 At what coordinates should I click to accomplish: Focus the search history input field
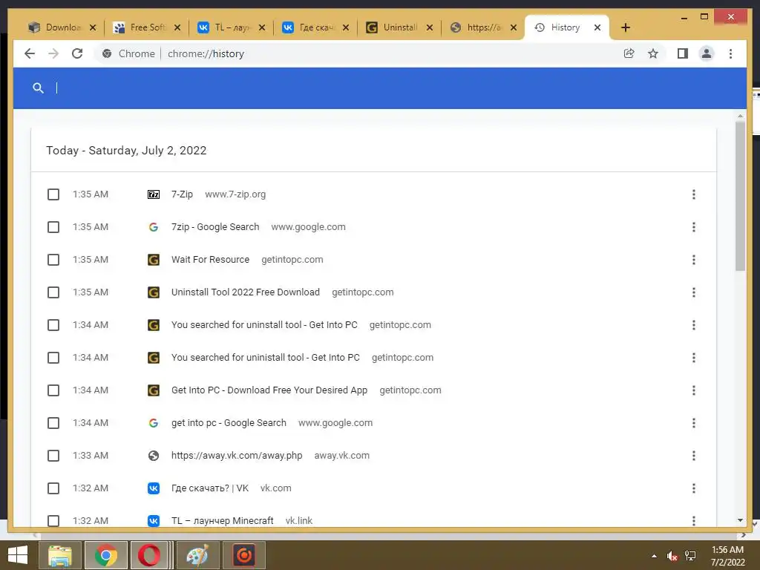(387, 88)
